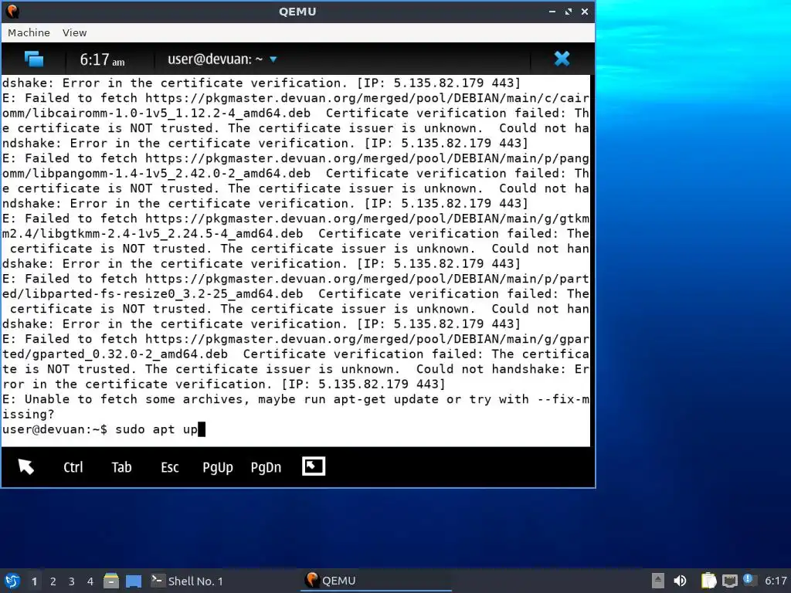Image resolution: width=791 pixels, height=593 pixels.
Task: Switch to virtual desktop 2
Action: pos(53,581)
